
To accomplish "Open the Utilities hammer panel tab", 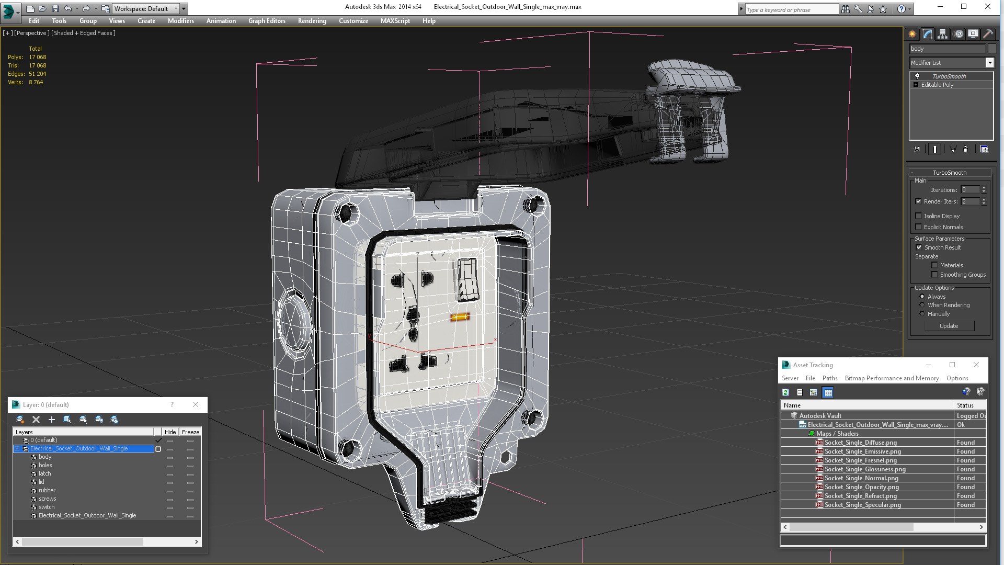I will tap(988, 34).
